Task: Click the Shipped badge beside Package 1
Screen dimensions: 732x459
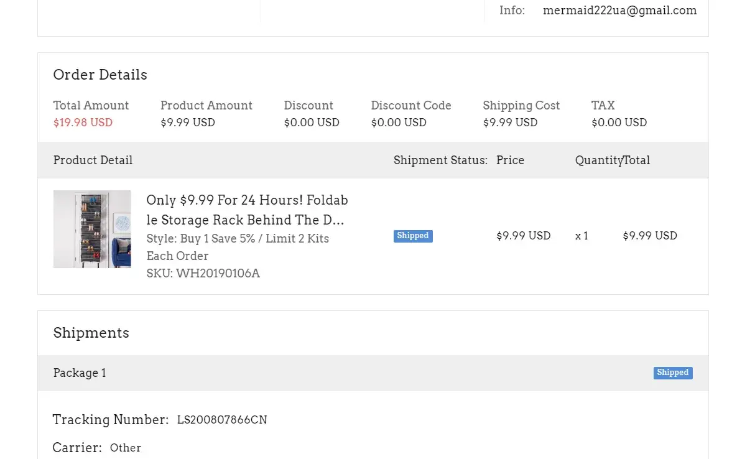Action: 673,373
